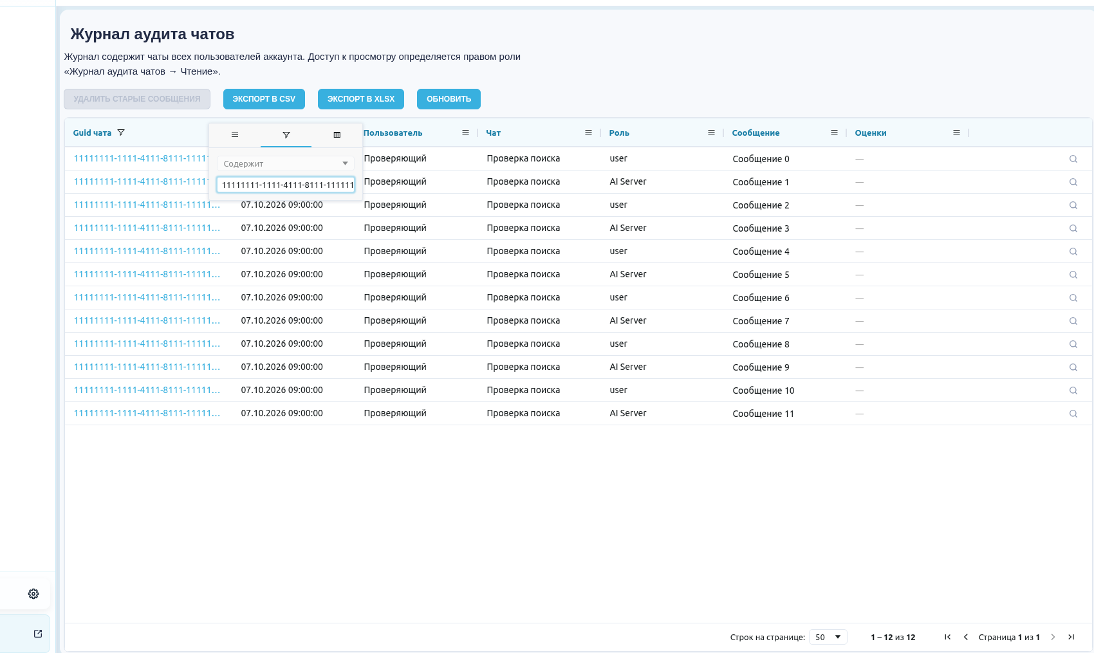This screenshot has width=1094, height=653.
Task: Click ЭКСПОРТ В CSV button
Action: 264,99
